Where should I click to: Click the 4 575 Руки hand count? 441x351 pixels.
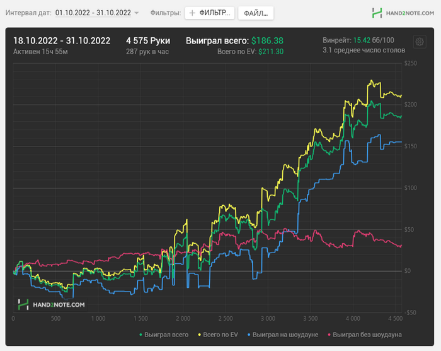pyautogui.click(x=148, y=41)
